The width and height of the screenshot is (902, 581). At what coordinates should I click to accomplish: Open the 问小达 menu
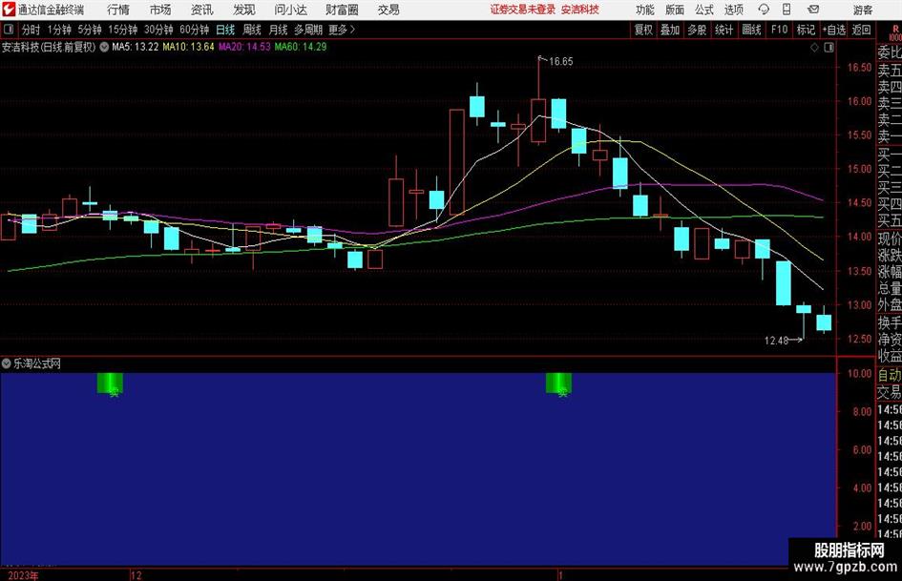point(290,10)
